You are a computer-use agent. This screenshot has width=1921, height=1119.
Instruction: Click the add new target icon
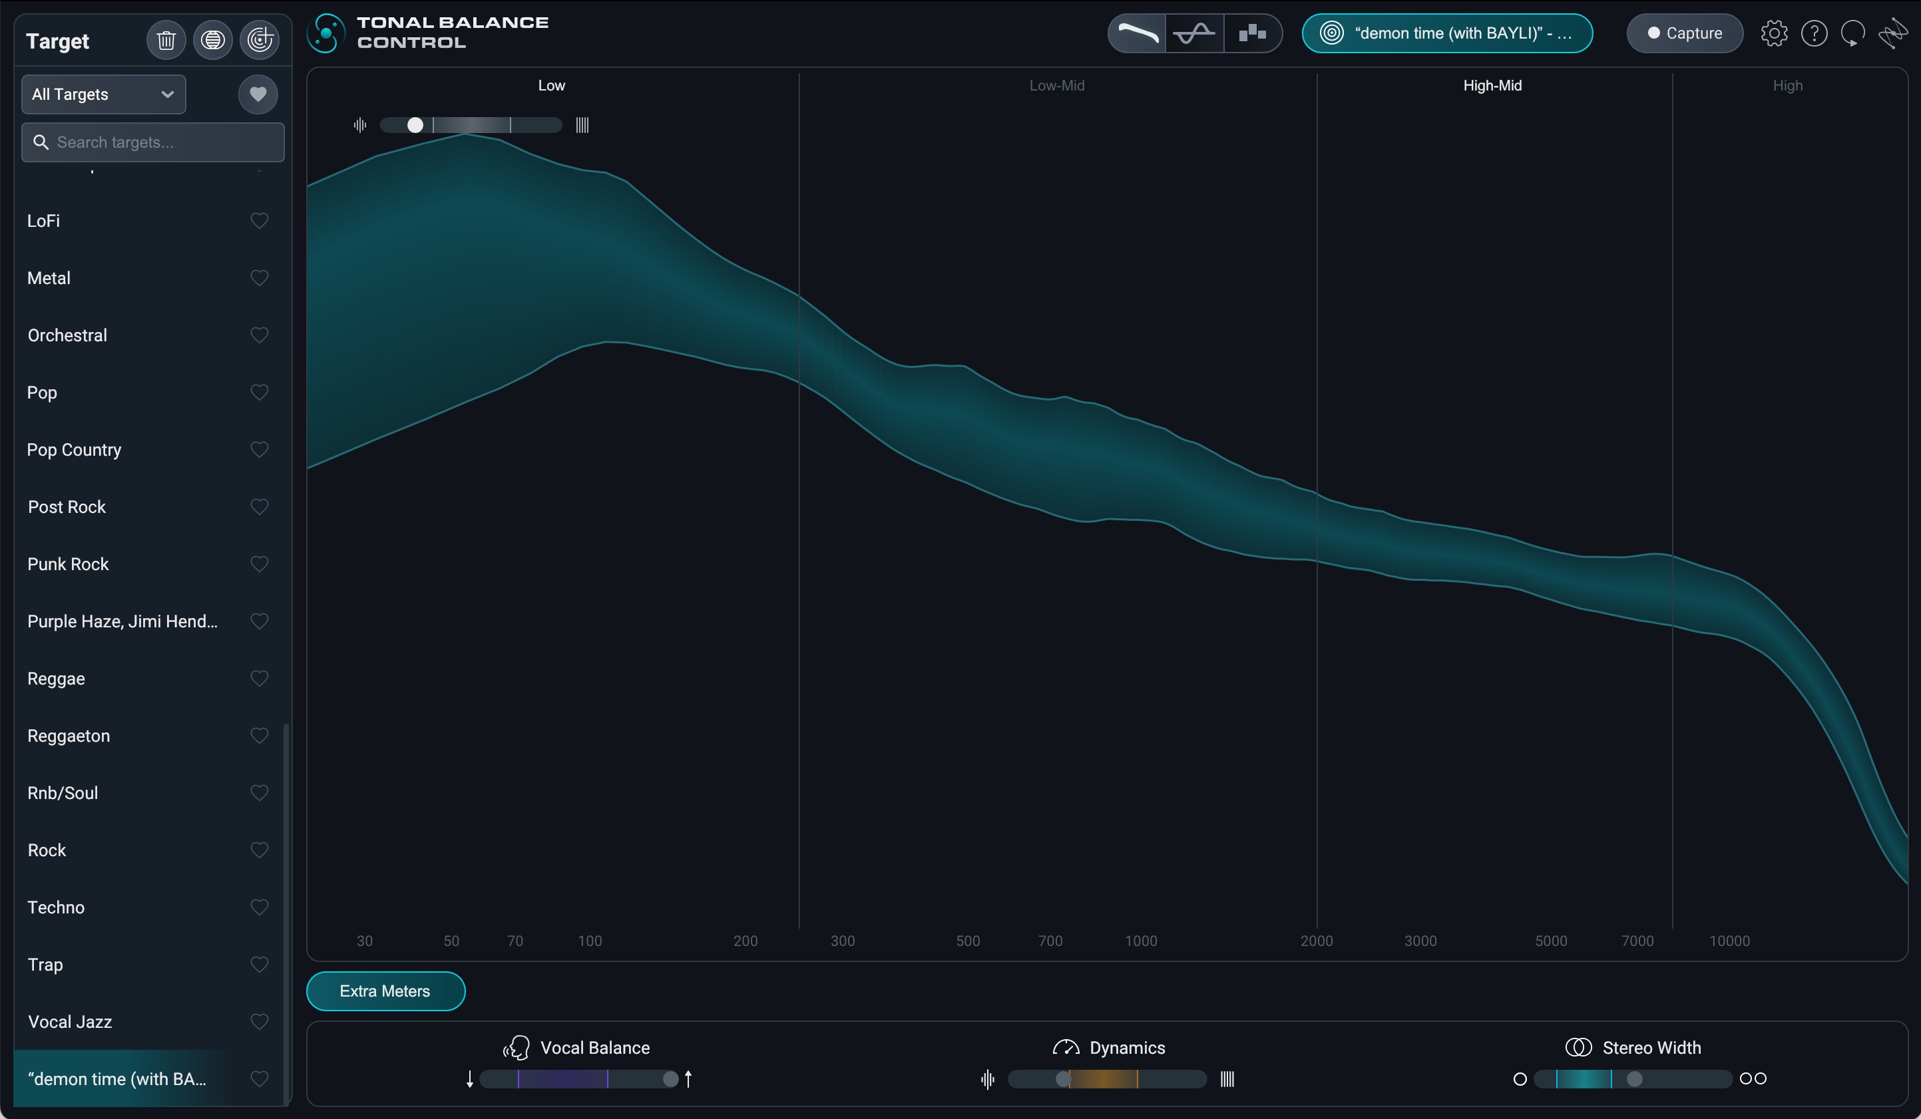(259, 40)
